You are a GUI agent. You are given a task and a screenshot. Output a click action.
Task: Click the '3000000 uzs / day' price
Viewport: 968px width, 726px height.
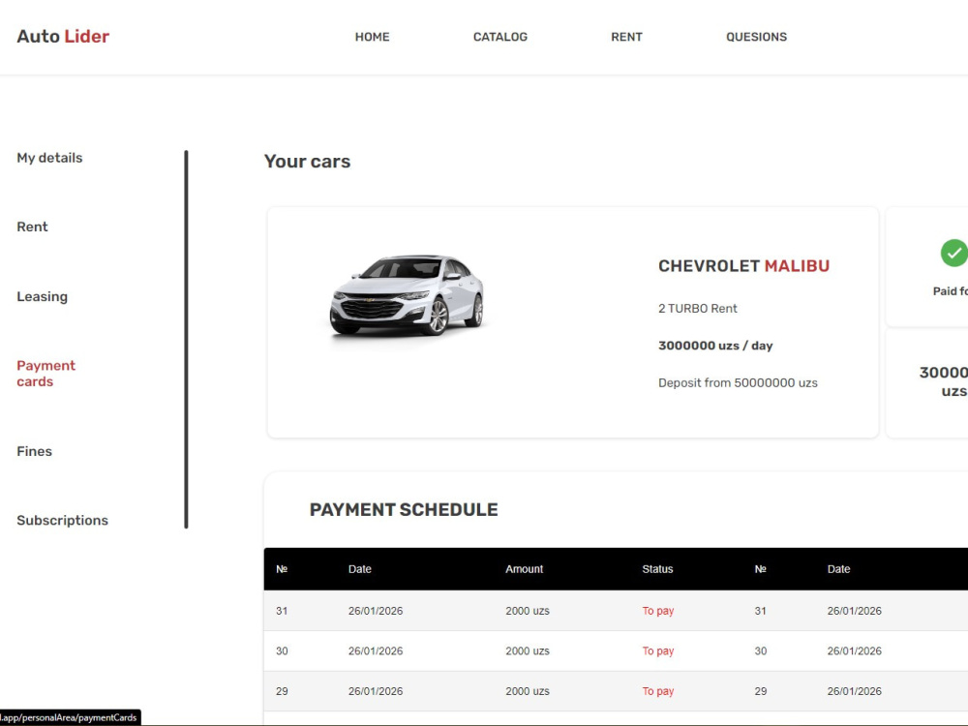pos(715,346)
